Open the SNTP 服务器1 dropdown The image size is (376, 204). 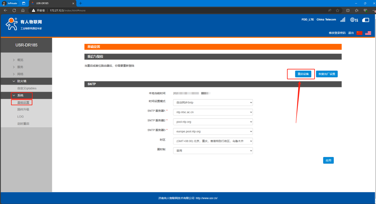point(213,112)
